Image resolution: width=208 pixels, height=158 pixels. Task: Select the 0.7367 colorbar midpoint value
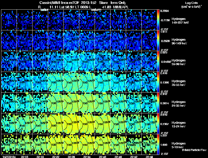[x=165, y=124]
